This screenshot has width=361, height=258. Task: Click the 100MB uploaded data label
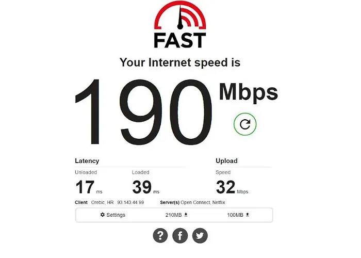235,215
